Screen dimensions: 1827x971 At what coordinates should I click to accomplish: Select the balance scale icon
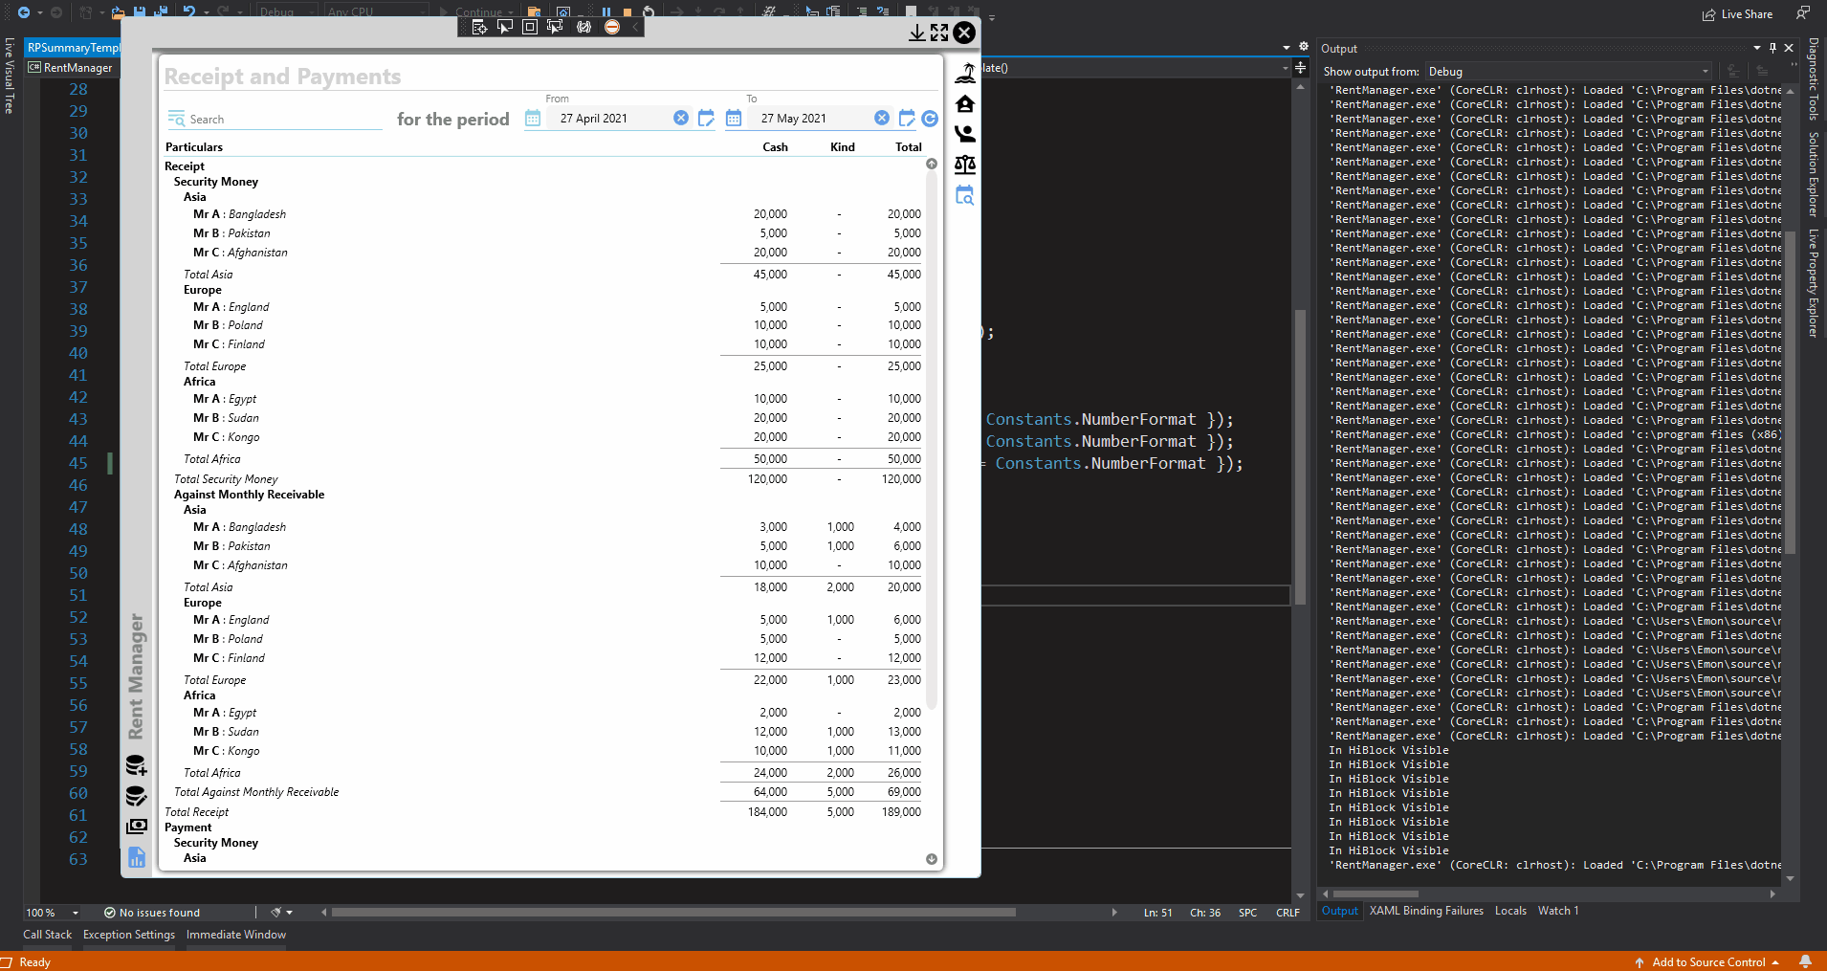(x=965, y=165)
